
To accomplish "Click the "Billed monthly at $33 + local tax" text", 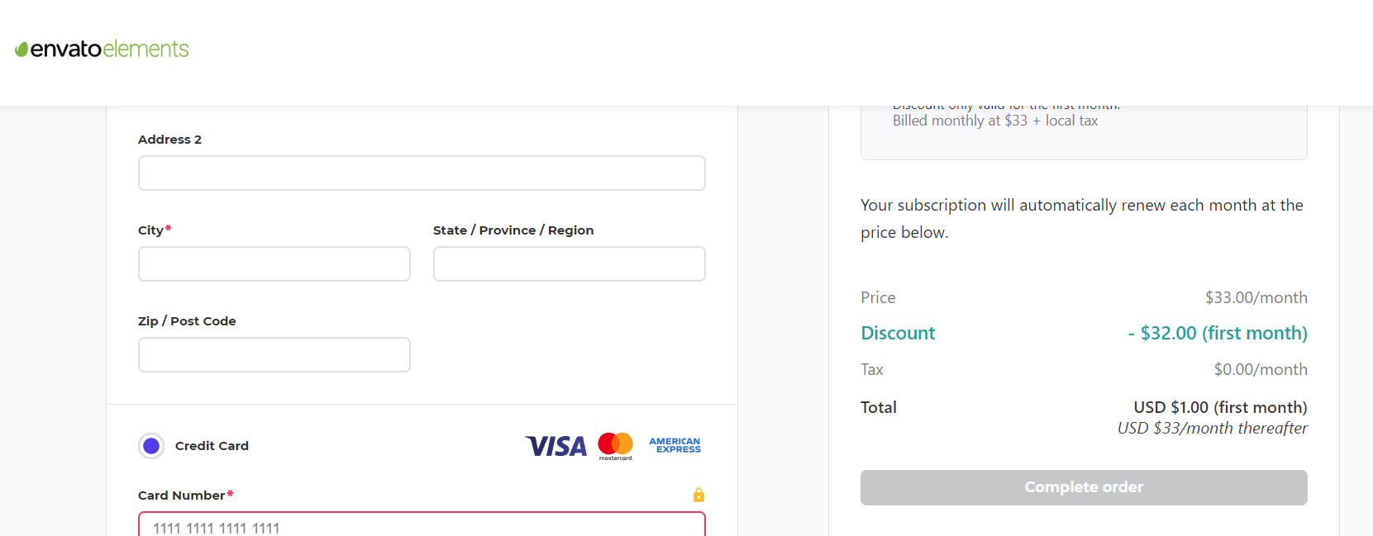I will click(x=995, y=121).
